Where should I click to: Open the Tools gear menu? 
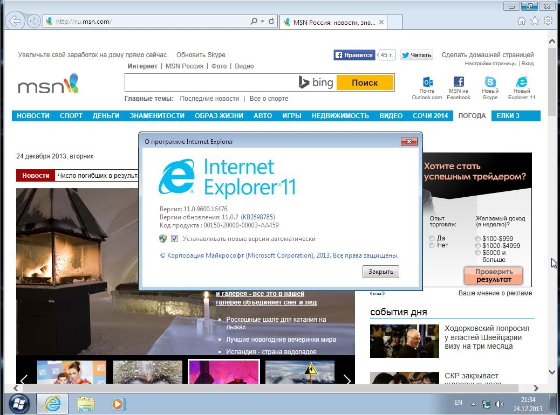click(548, 20)
